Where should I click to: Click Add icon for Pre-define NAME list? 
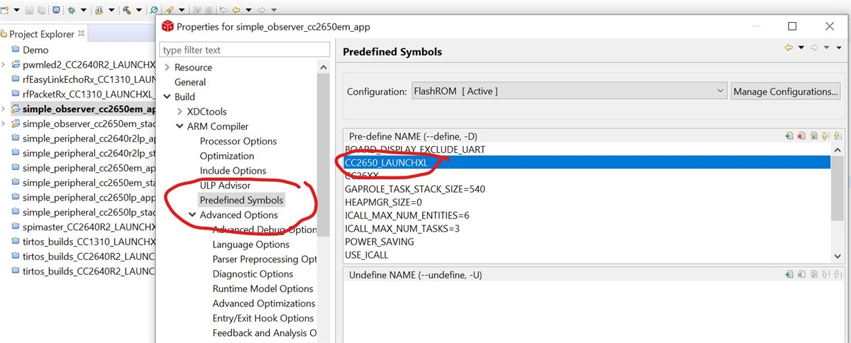(789, 136)
